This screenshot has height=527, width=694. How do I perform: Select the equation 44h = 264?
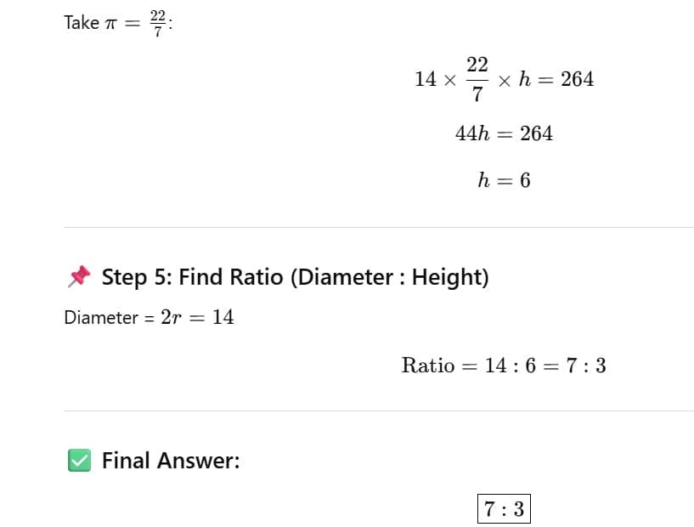(504, 133)
